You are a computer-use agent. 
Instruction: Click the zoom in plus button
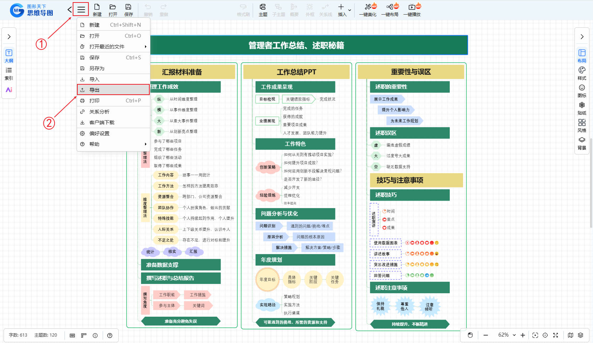click(522, 335)
